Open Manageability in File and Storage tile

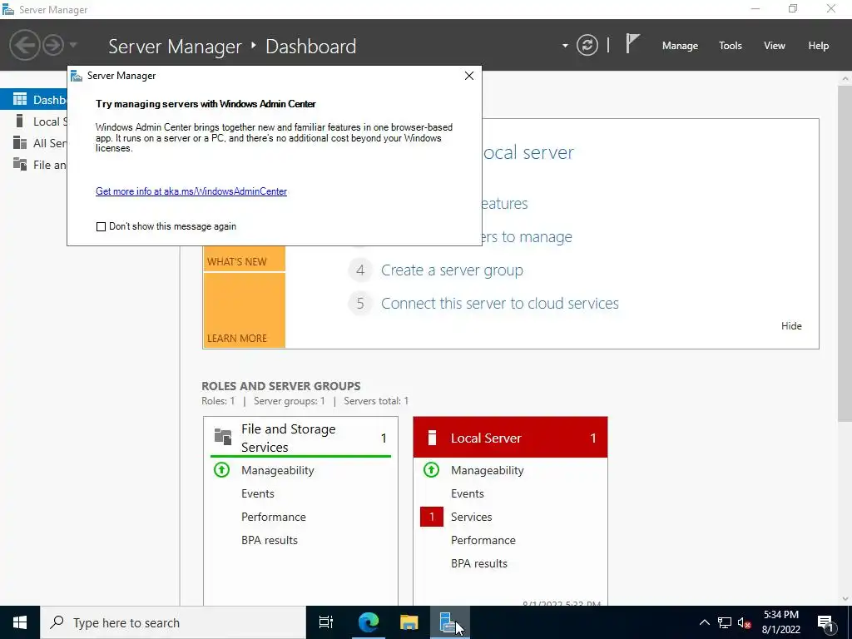pos(278,470)
